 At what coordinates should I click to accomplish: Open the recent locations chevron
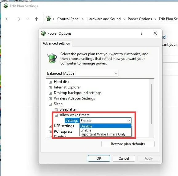pyautogui.click(x=27, y=19)
